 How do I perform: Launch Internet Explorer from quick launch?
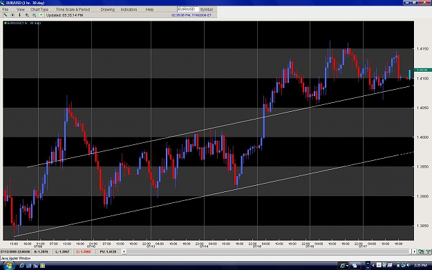pyautogui.click(x=21, y=266)
